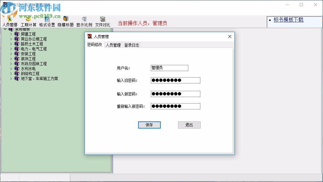Expand the 商业办公楼工程 node
The height and width of the screenshot is (182, 323).
point(11,39)
